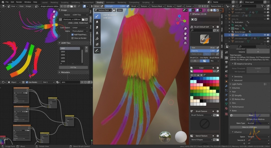Click the camera view icon in viewport

click(185, 38)
